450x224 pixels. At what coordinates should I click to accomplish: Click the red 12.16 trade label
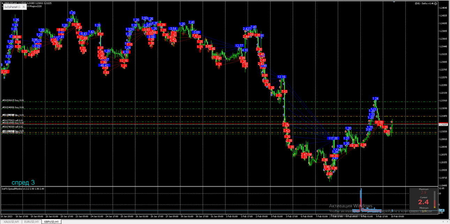click(x=123, y=61)
